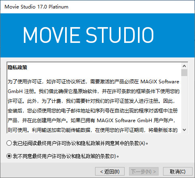Click the 取消(C) cancel button
Screen dimensions: 195x178
178,172
